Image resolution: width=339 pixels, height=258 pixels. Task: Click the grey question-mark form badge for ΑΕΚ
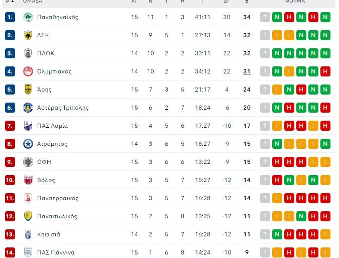coord(265,35)
